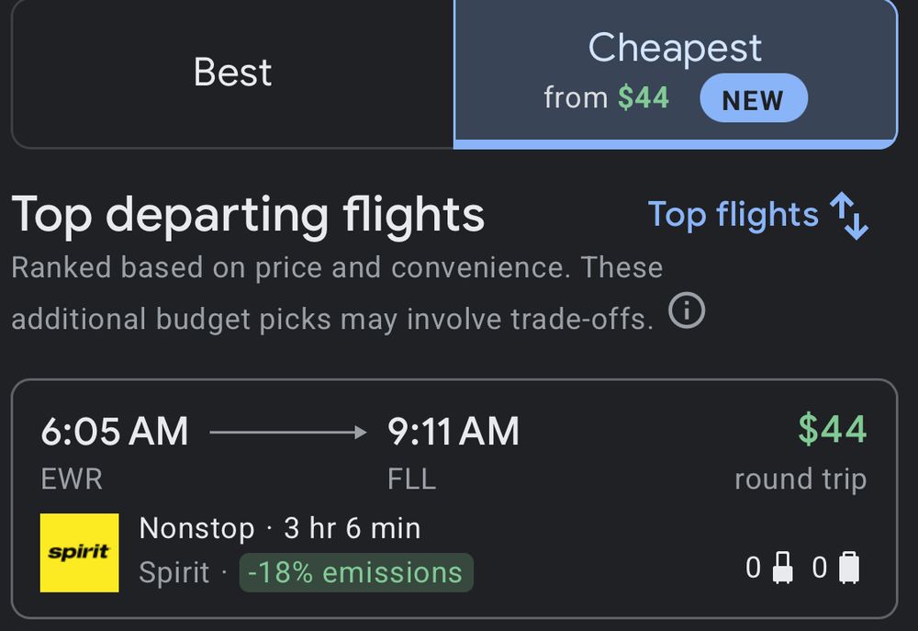Click the $44 flight price
918x631 pixels.
click(x=832, y=429)
